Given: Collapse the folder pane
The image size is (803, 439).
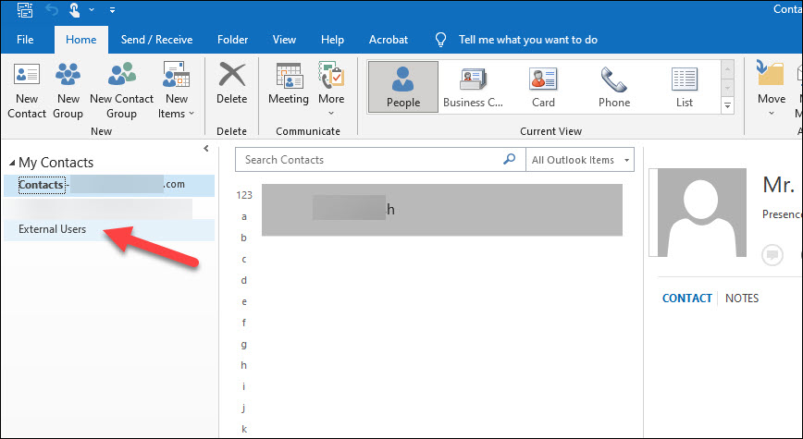Looking at the screenshot, I should [206, 149].
